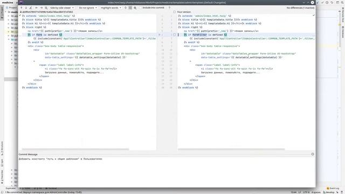The height and width of the screenshot is (194, 345).
Task: Open diff settings gear icon
Action: click(x=135, y=8)
